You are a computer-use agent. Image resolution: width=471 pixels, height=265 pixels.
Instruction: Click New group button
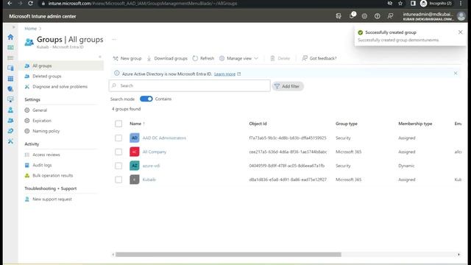click(127, 58)
